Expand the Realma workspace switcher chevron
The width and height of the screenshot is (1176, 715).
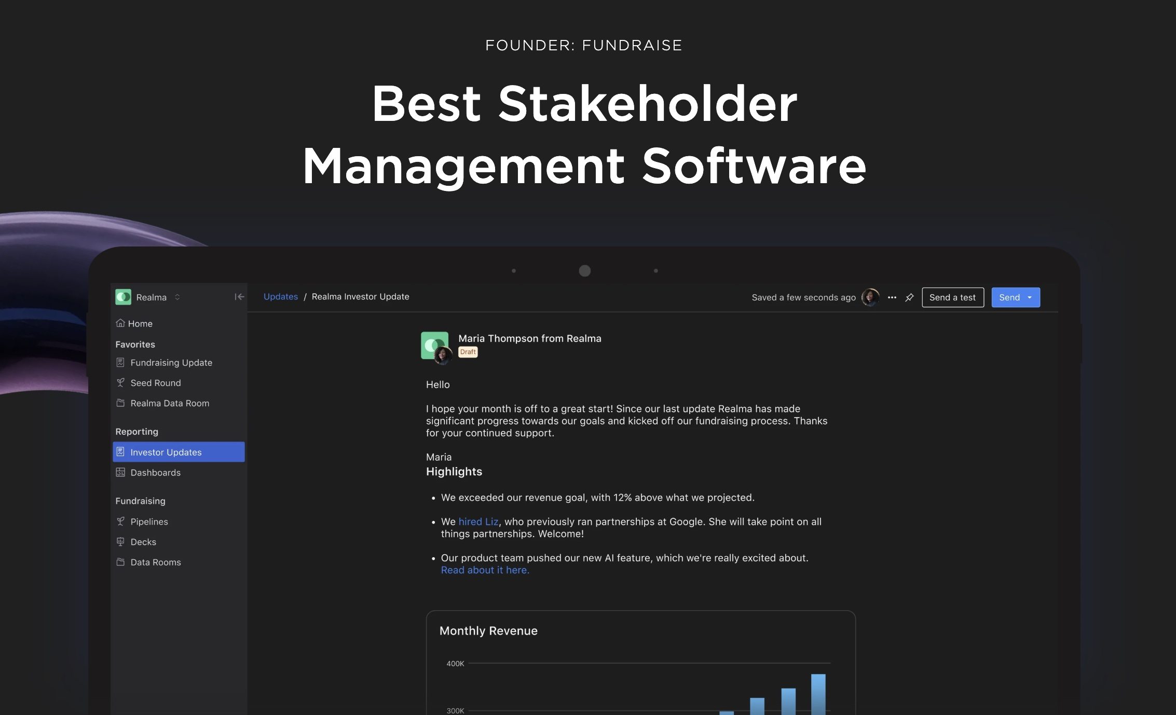[177, 297]
